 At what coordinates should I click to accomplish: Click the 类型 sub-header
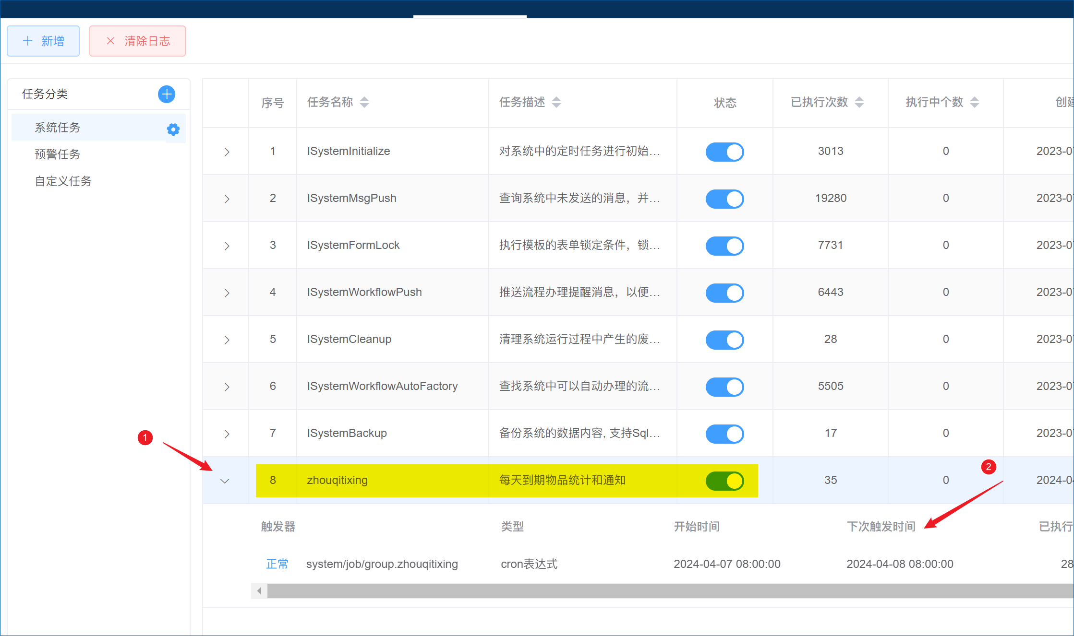(512, 526)
